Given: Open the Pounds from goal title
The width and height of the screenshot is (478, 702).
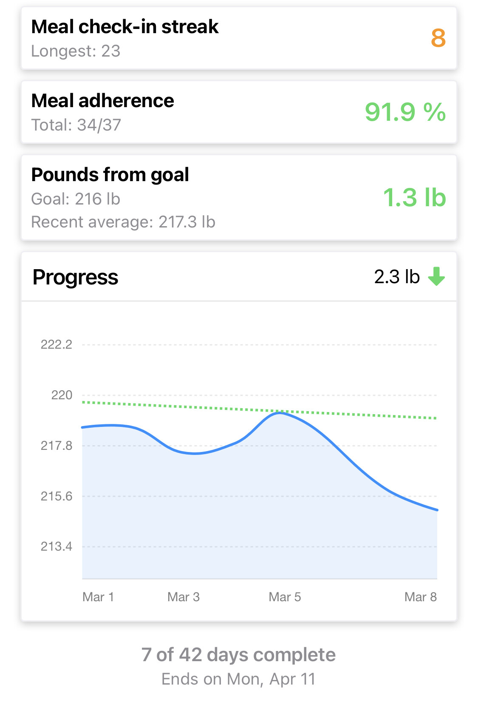Looking at the screenshot, I should [x=110, y=175].
